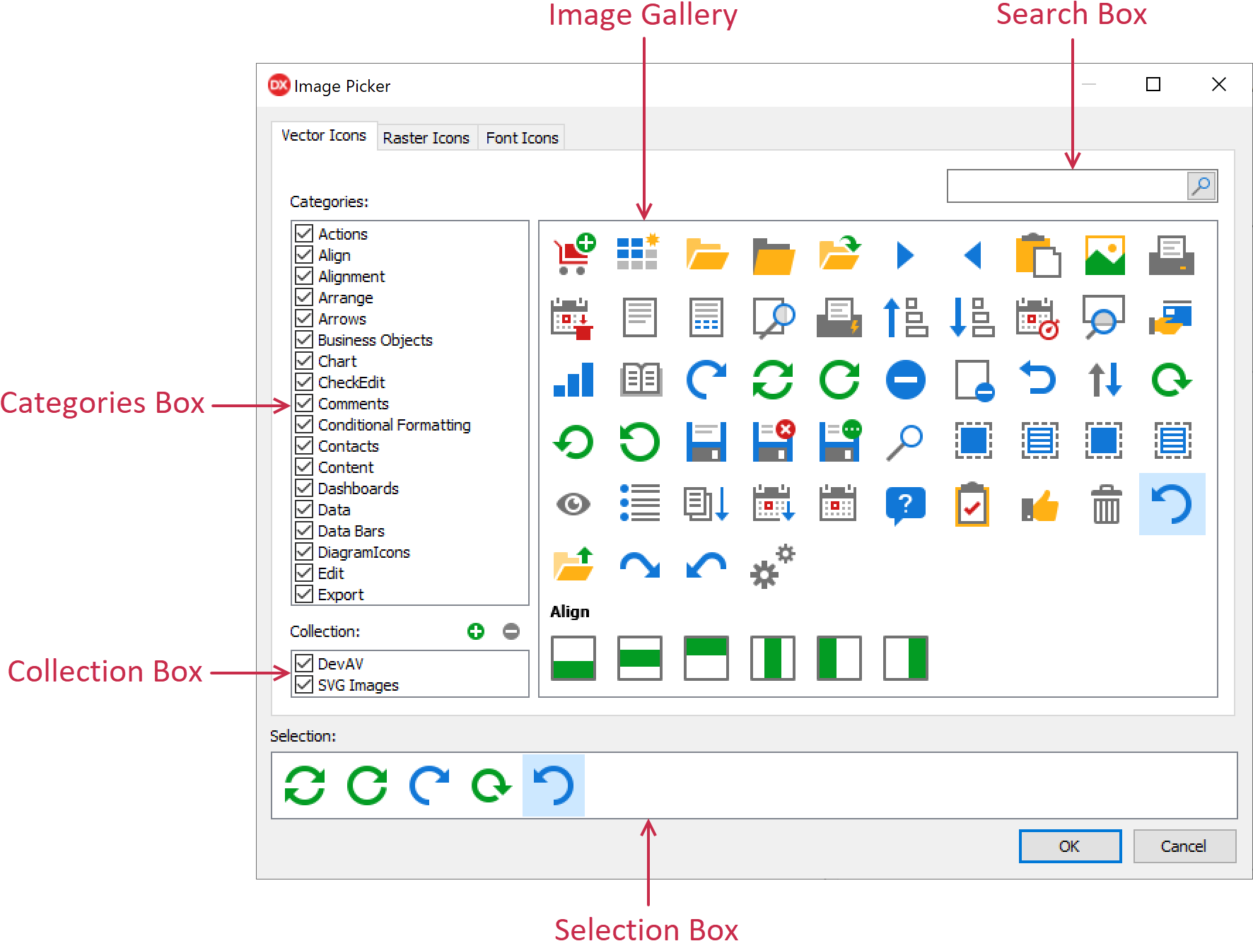Image resolution: width=1253 pixels, height=941 pixels.
Task: Click the trash can icon in gallery
Action: pos(1105,504)
